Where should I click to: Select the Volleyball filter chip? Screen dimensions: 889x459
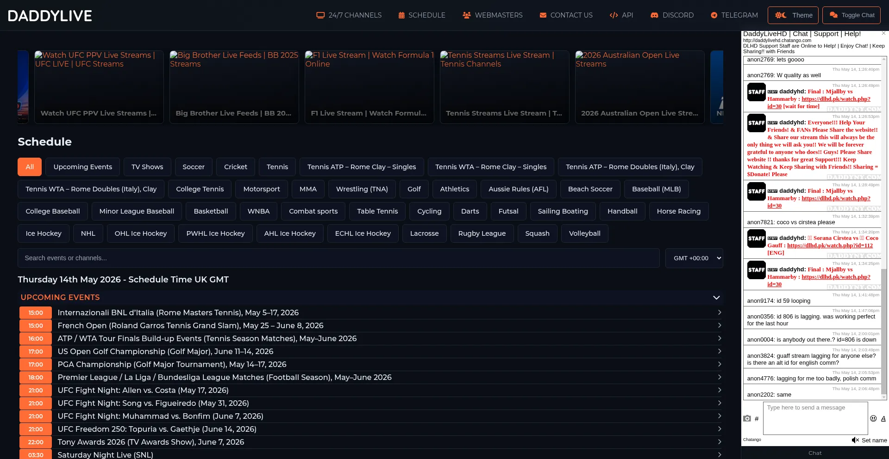(585, 233)
